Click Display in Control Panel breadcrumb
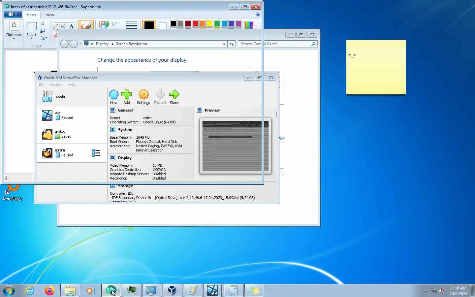Image resolution: width=475 pixels, height=297 pixels. point(102,44)
